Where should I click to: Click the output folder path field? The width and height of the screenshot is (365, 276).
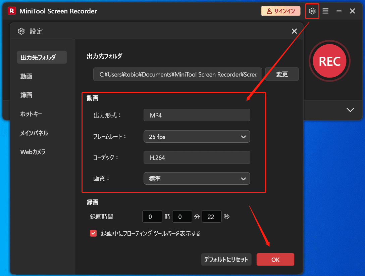tap(177, 74)
